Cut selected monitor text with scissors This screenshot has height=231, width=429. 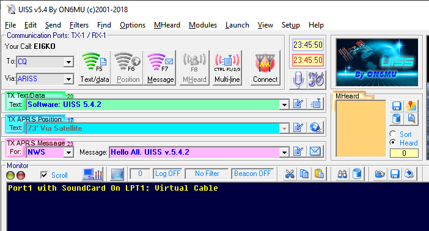pos(290,174)
